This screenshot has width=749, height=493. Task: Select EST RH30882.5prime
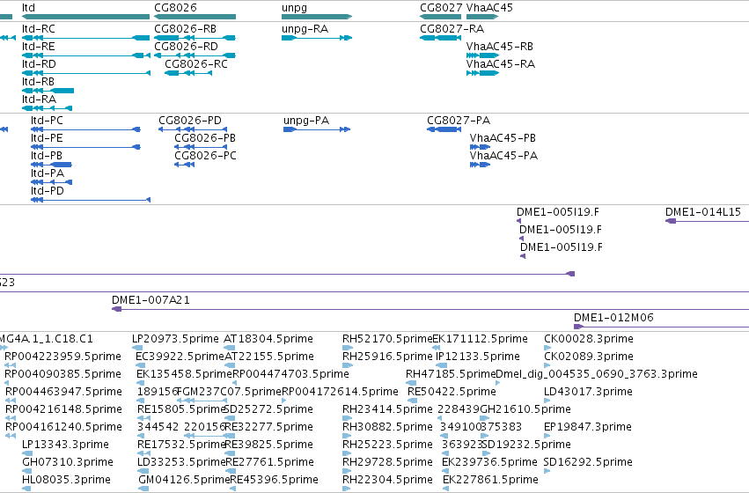point(387,428)
